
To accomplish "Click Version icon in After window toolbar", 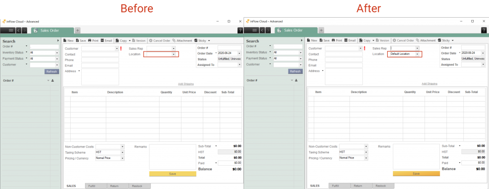I will click(377, 41).
